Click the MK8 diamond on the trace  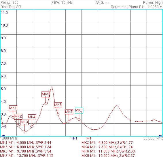click(79, 120)
